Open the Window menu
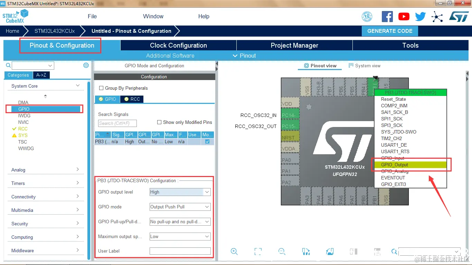Viewport: 472px width, 265px height. click(x=153, y=16)
